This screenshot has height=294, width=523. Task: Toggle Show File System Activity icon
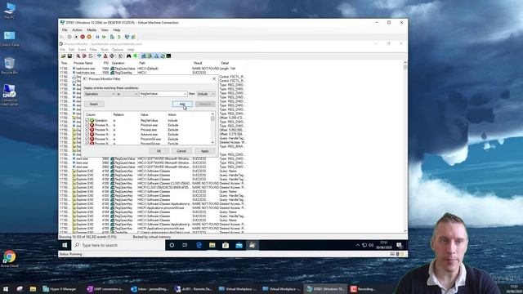[x=150, y=56]
